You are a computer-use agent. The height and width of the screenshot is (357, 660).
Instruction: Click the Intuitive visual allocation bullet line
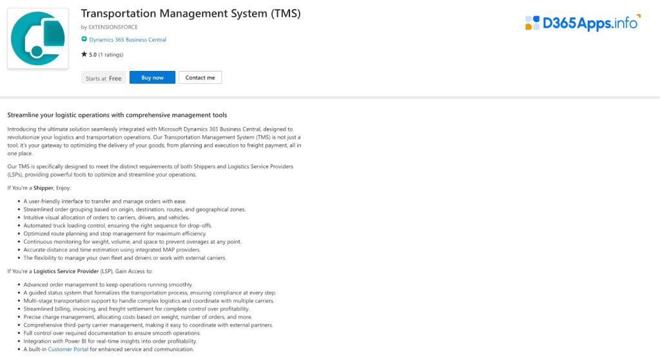point(106,217)
